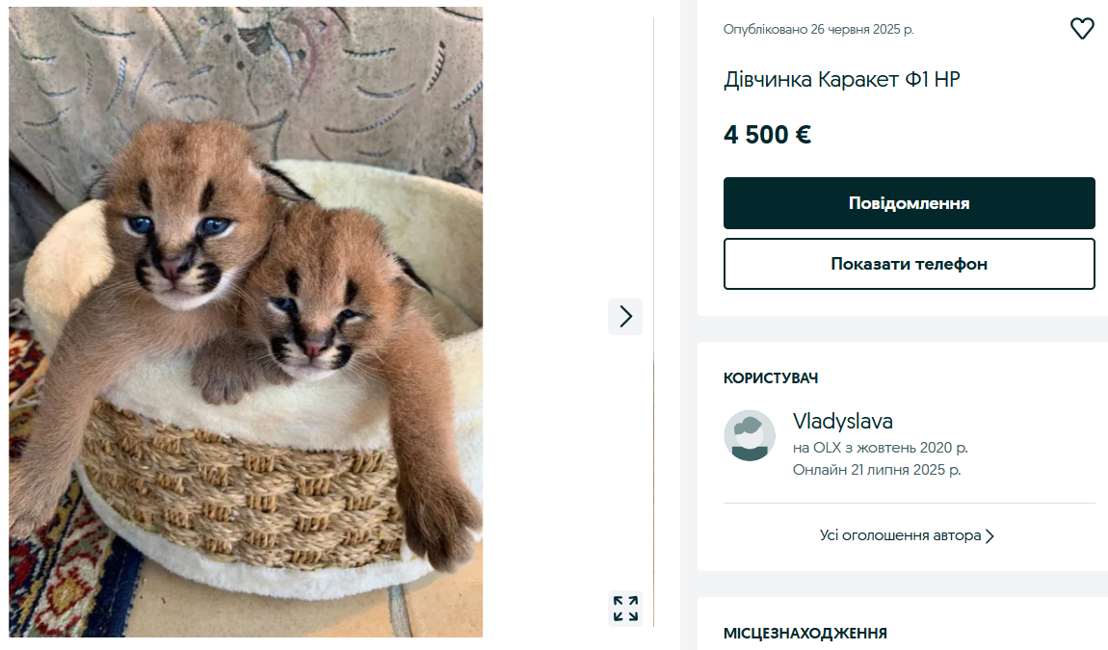
Task: Reveal phone number with 'Показати телефон'
Action: coord(909,264)
